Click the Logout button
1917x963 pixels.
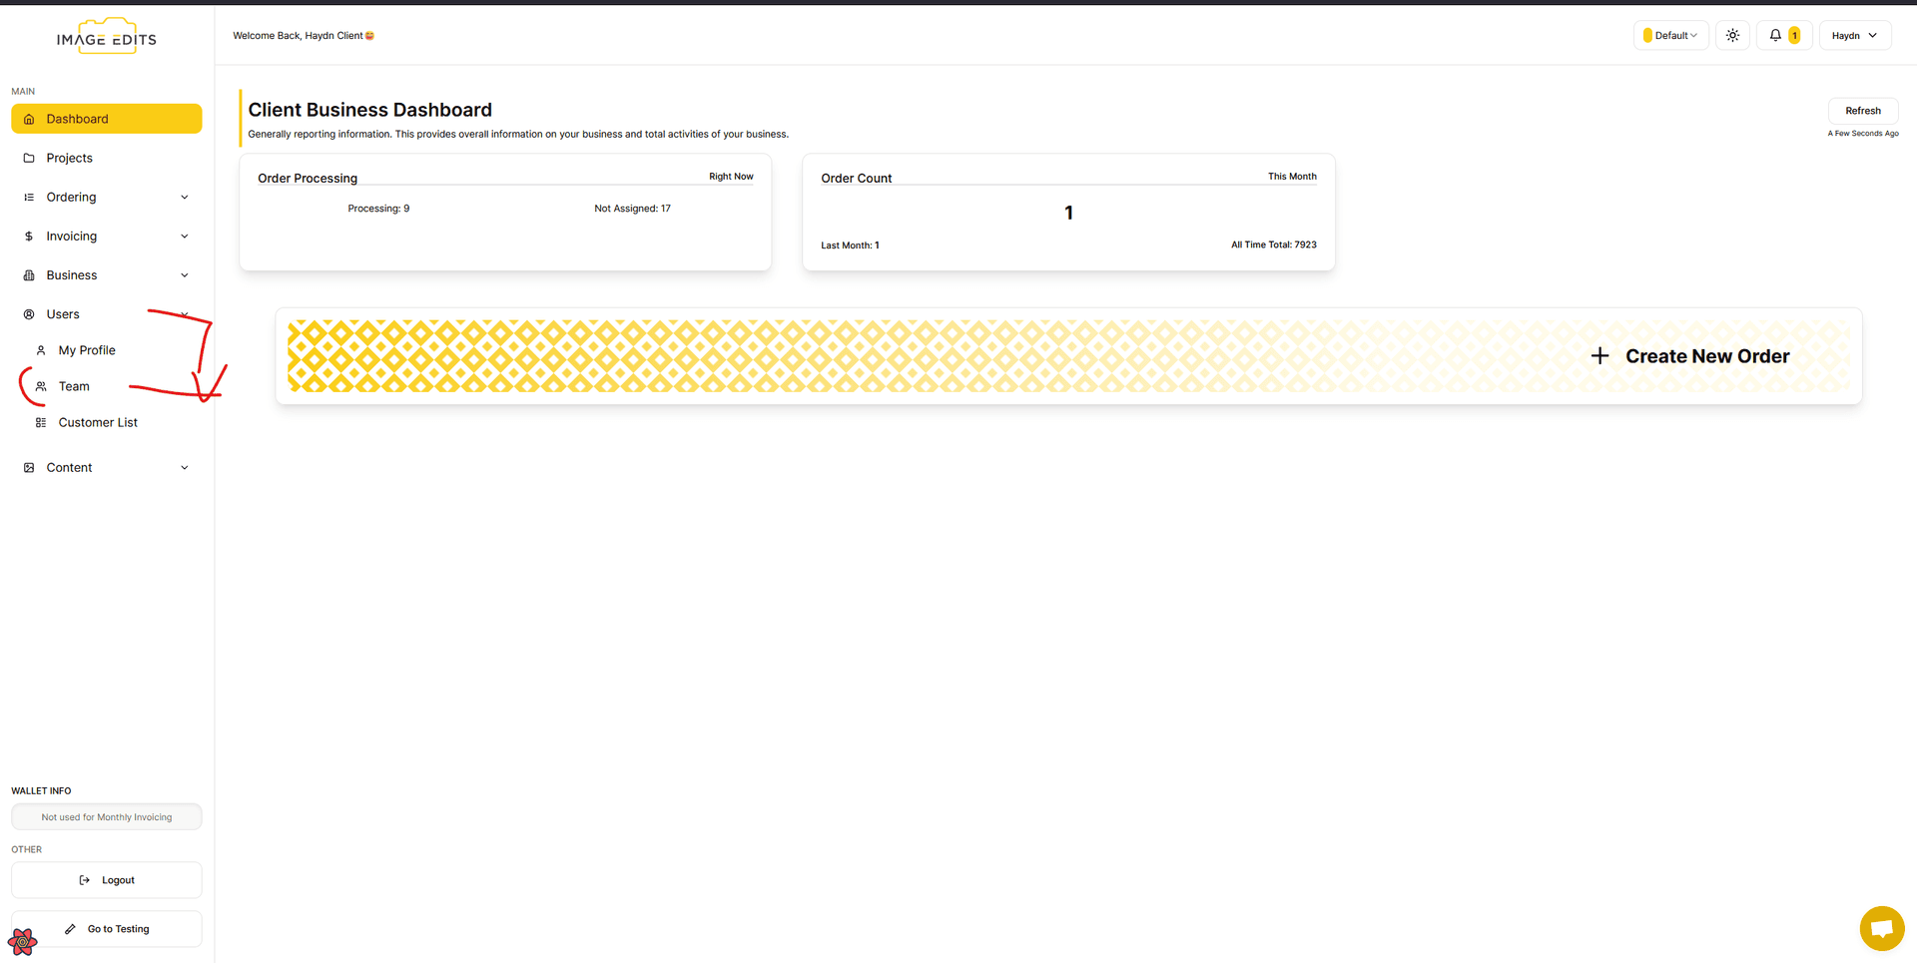[x=107, y=880]
